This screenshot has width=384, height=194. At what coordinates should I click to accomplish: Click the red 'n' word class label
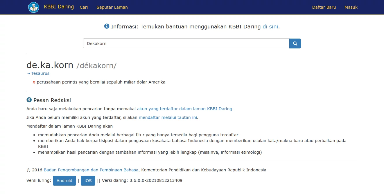tap(34, 82)
